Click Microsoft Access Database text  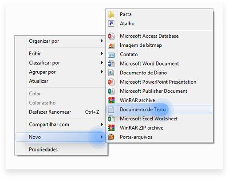coord(149,36)
